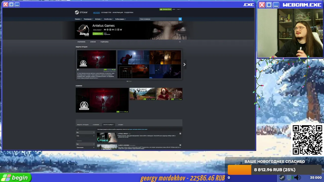Viewport: 324px width, 182px height.
Task: Click Windows platform icon under The Black Ice
Action: 78,70
